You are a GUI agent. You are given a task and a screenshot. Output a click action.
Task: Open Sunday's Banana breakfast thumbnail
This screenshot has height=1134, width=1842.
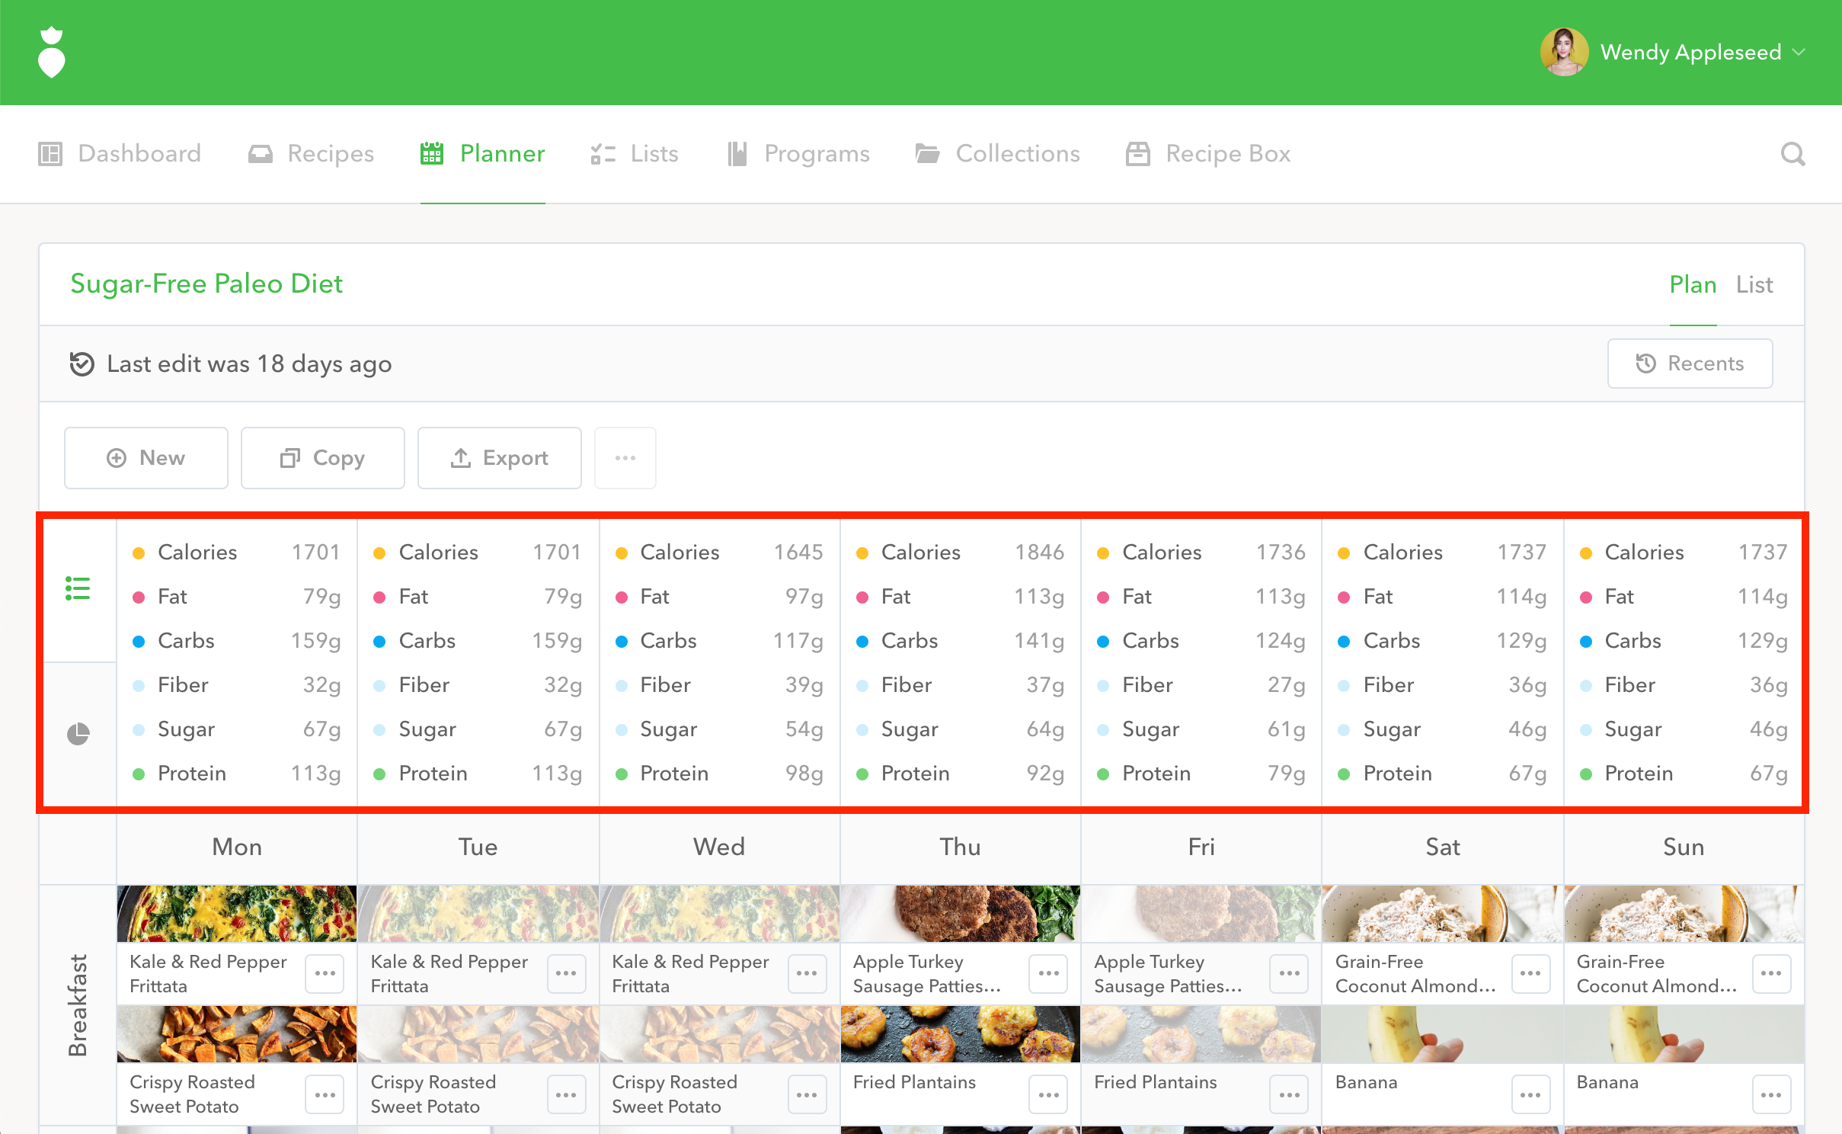click(1682, 1034)
